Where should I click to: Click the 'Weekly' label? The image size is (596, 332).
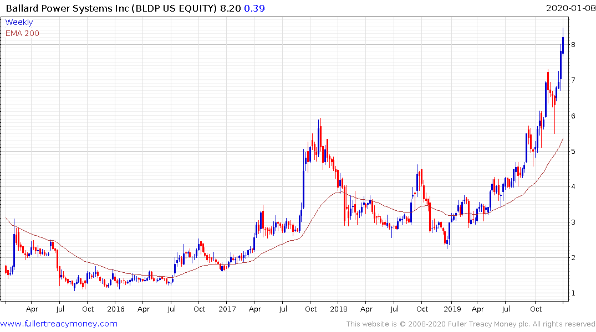click(x=19, y=22)
